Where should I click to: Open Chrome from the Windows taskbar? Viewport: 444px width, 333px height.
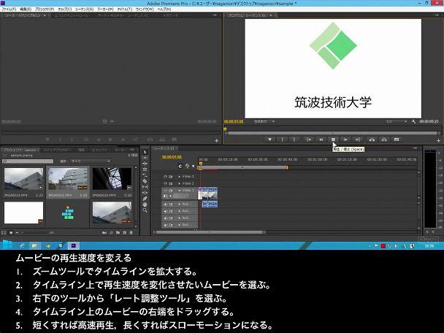point(48,245)
